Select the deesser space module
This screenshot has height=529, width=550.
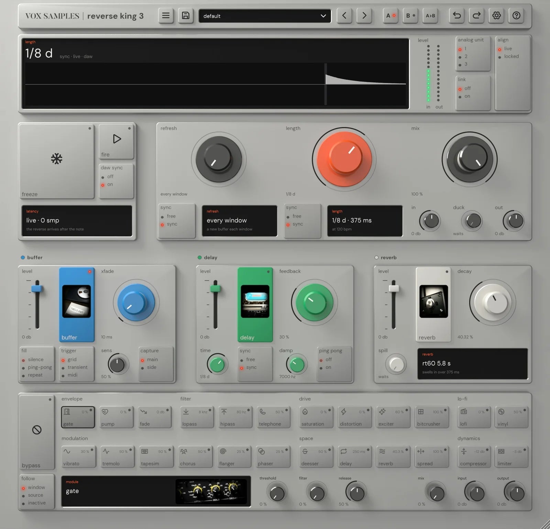316,457
